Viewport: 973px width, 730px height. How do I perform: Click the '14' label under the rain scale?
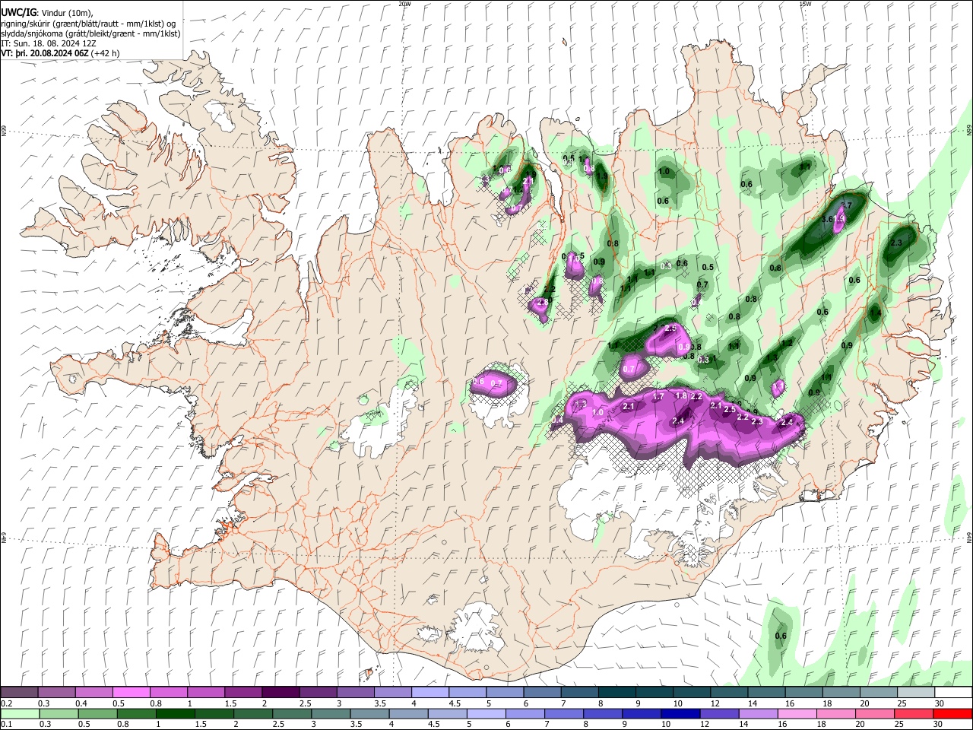743,725
